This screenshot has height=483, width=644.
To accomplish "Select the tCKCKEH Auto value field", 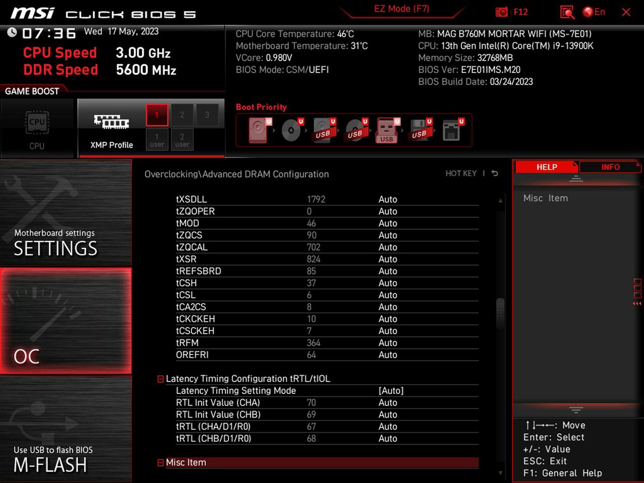I will pyautogui.click(x=388, y=319).
